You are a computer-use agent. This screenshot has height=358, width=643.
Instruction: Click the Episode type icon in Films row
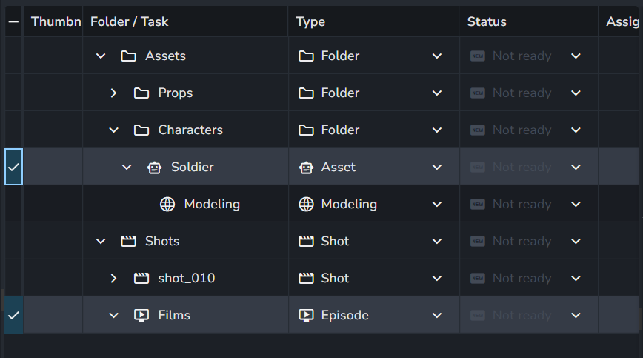[306, 315]
